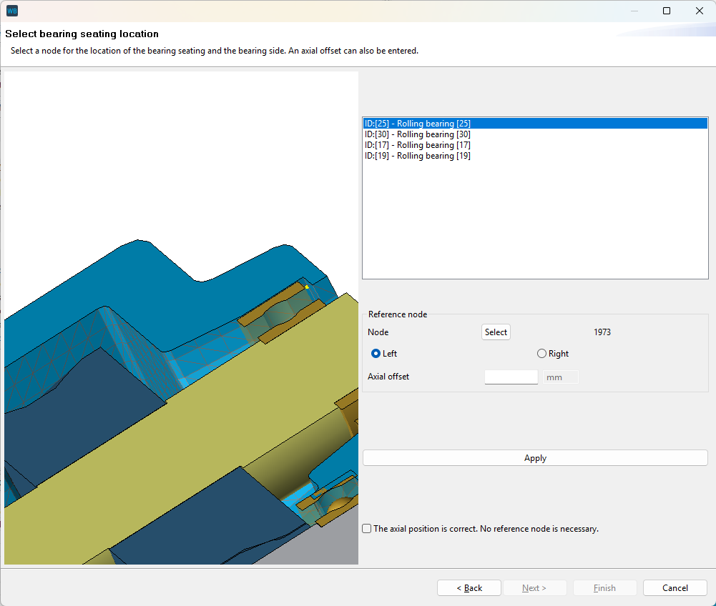Select Rolling bearing [30] from the list
Screen dimensions: 716x606
(x=418, y=134)
